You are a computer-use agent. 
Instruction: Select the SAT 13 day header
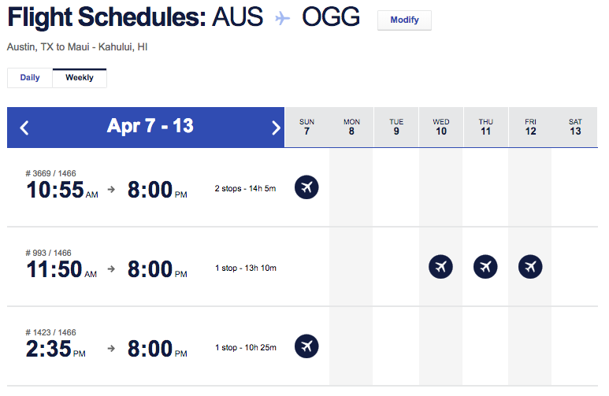(x=575, y=127)
